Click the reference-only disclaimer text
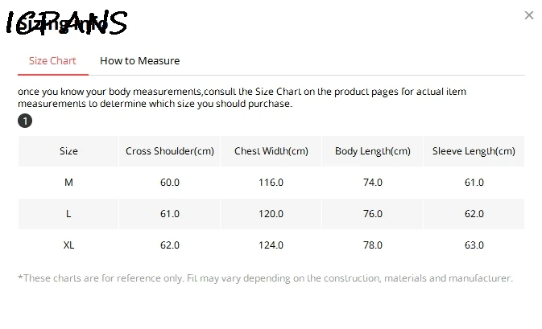Image resolution: width=542 pixels, height=329 pixels. click(x=265, y=278)
